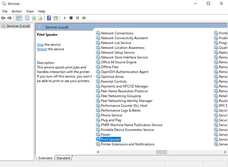Select Peer Networking Grouping service
The image size is (228, 167).
pos(121,96)
